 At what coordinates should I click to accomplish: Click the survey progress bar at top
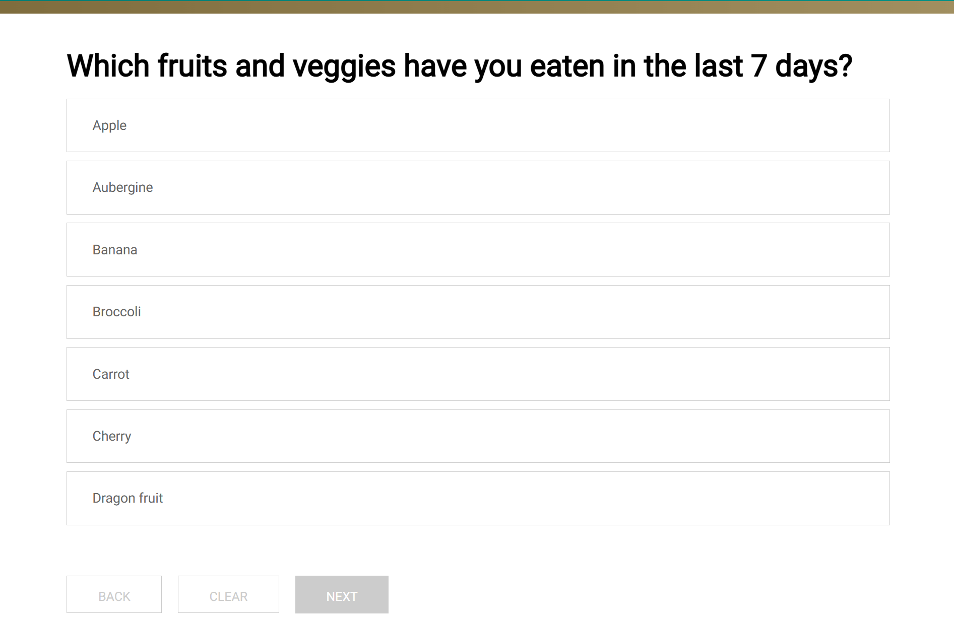(x=477, y=7)
